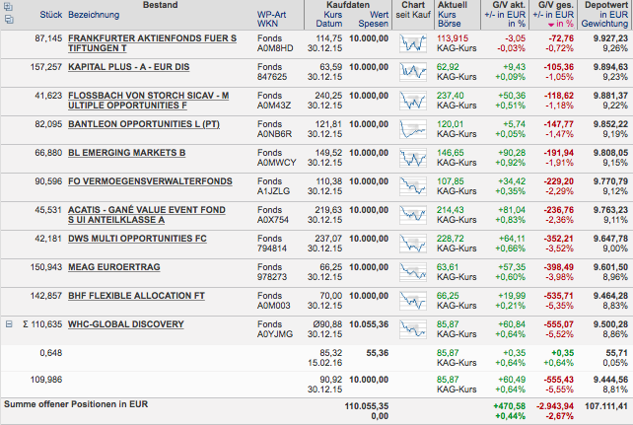Select WKN value 'A0MWCY'
The width and height of the screenshot is (633, 425).
click(x=276, y=163)
